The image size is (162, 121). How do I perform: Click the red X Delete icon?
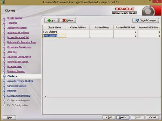tap(64, 20)
